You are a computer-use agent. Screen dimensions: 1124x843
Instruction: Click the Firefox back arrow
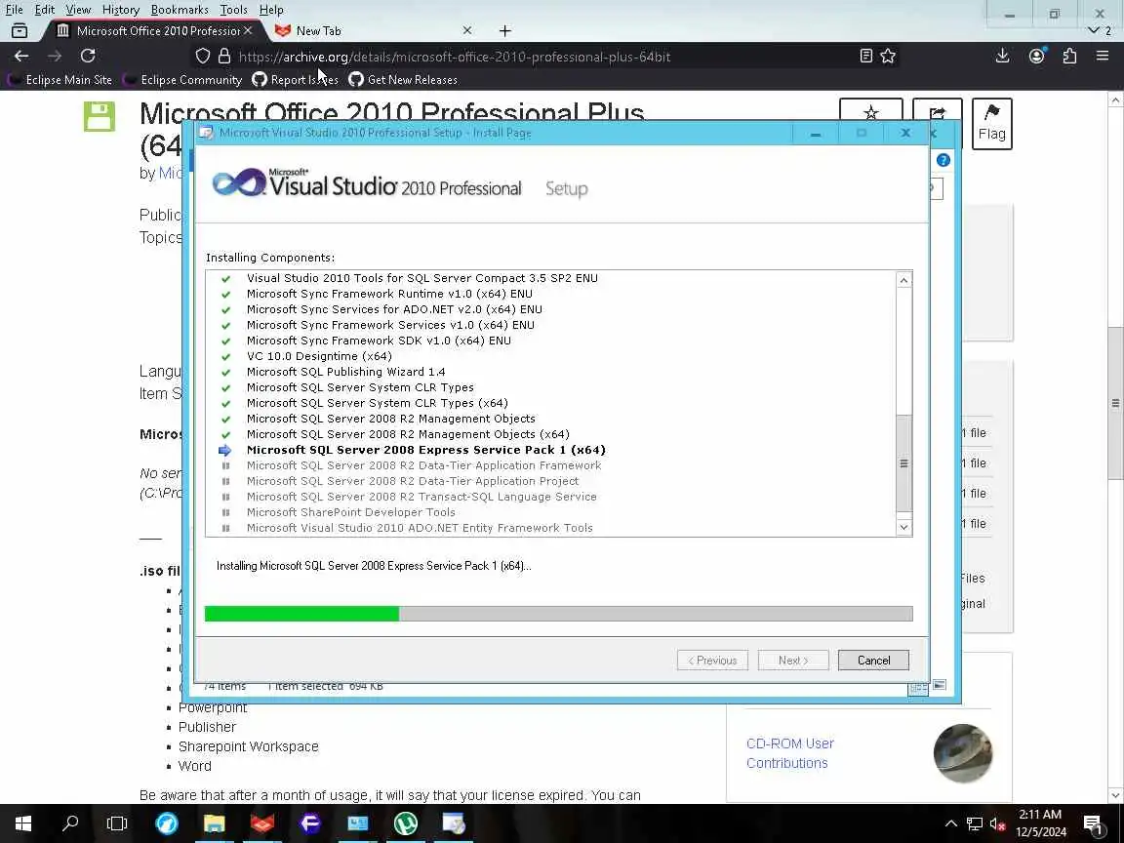(21, 56)
